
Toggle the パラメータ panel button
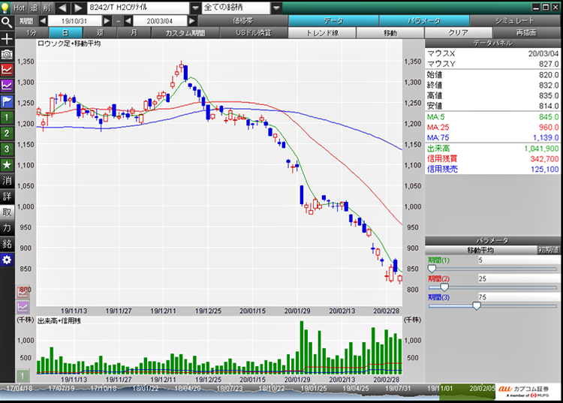point(425,21)
